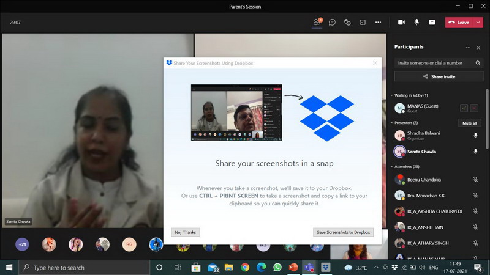Click Bro. Monachan K.K. muted mic icon

pyautogui.click(x=475, y=195)
